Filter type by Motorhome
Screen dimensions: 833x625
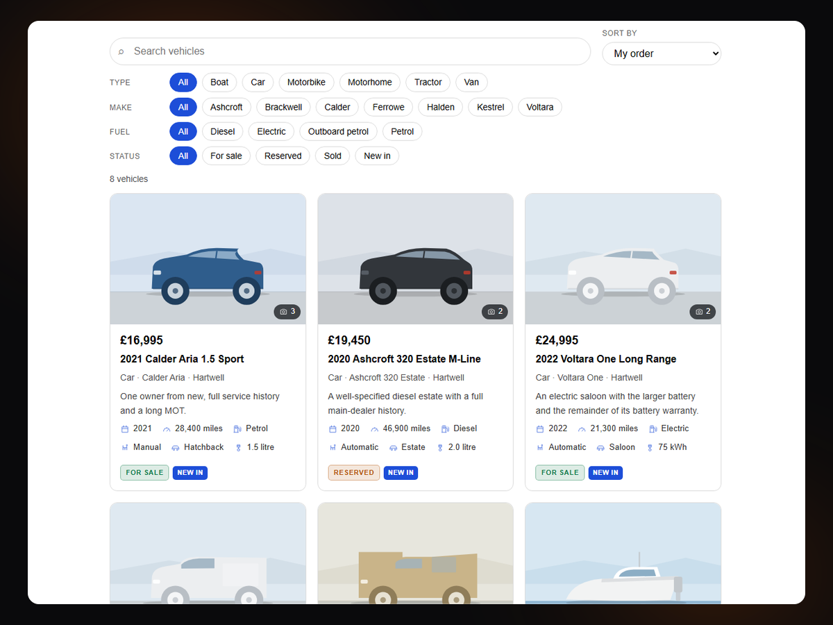(x=370, y=82)
